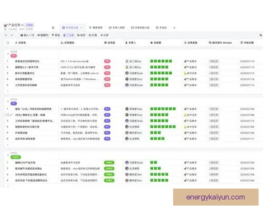Expand record for 模板中心 变更 row
This screenshot has height=210, width=263.
pos(11,115)
